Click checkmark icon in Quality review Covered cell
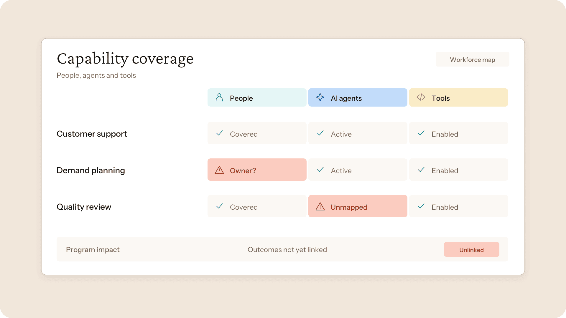Viewport: 566px width, 318px height. (220, 206)
